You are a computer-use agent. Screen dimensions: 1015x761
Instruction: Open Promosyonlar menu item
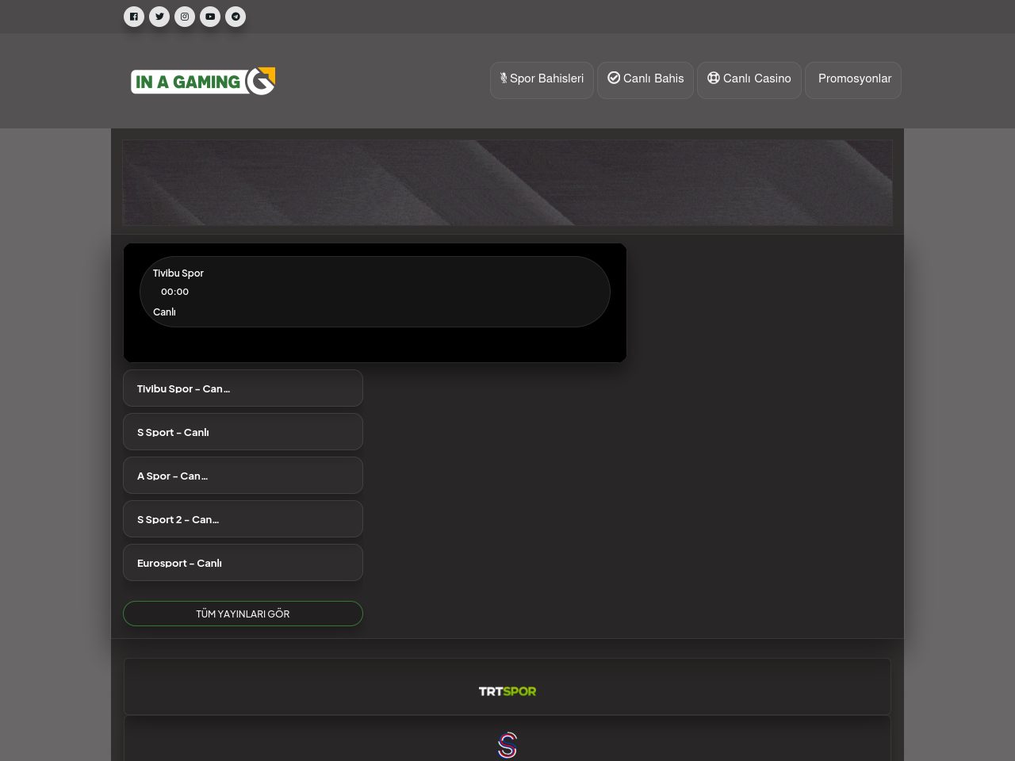[x=853, y=80]
